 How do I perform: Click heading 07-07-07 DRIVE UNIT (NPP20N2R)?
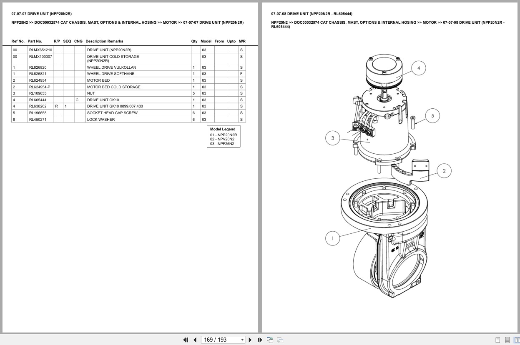click(x=41, y=14)
